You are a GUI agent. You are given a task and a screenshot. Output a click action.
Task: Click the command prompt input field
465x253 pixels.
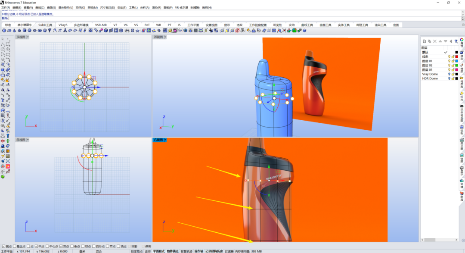coord(234,19)
